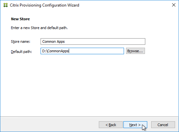This screenshot has height=132, width=179.
Task: Click 'D:' drive letter in Default path
Action: click(44, 51)
